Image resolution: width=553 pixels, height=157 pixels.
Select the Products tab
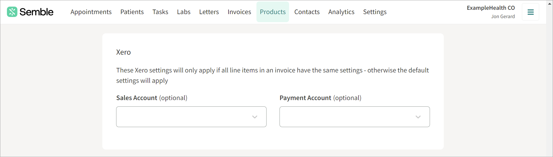(x=273, y=12)
